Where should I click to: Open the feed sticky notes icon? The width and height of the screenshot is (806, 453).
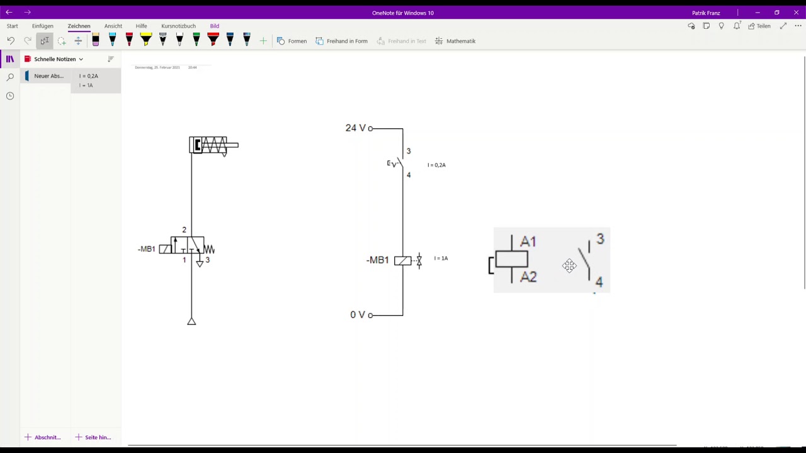click(707, 26)
